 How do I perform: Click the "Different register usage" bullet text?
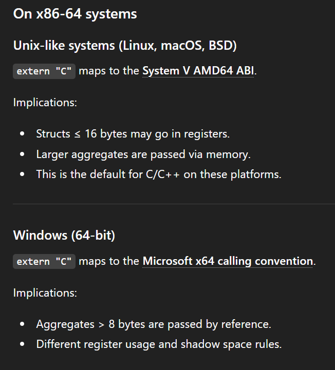point(159,344)
